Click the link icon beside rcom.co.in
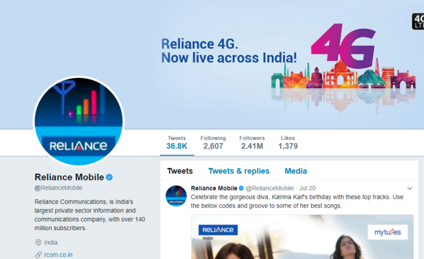The image size is (424, 259). pos(38,255)
